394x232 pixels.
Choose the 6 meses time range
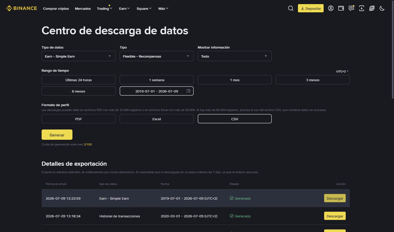(79, 91)
